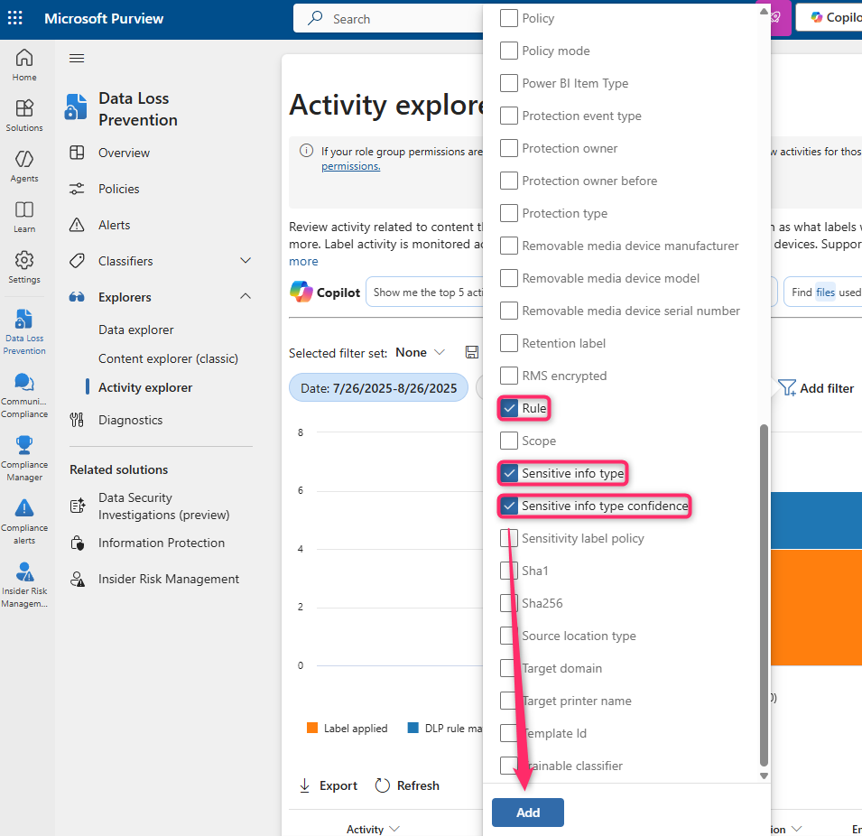Screen dimensions: 862x836
Task: Select Content explorer (classic) menu item
Action: coord(168,358)
